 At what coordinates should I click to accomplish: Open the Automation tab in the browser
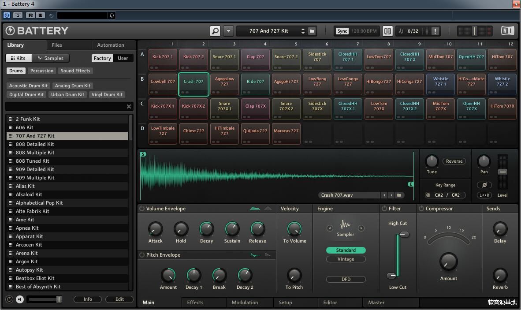(110, 45)
